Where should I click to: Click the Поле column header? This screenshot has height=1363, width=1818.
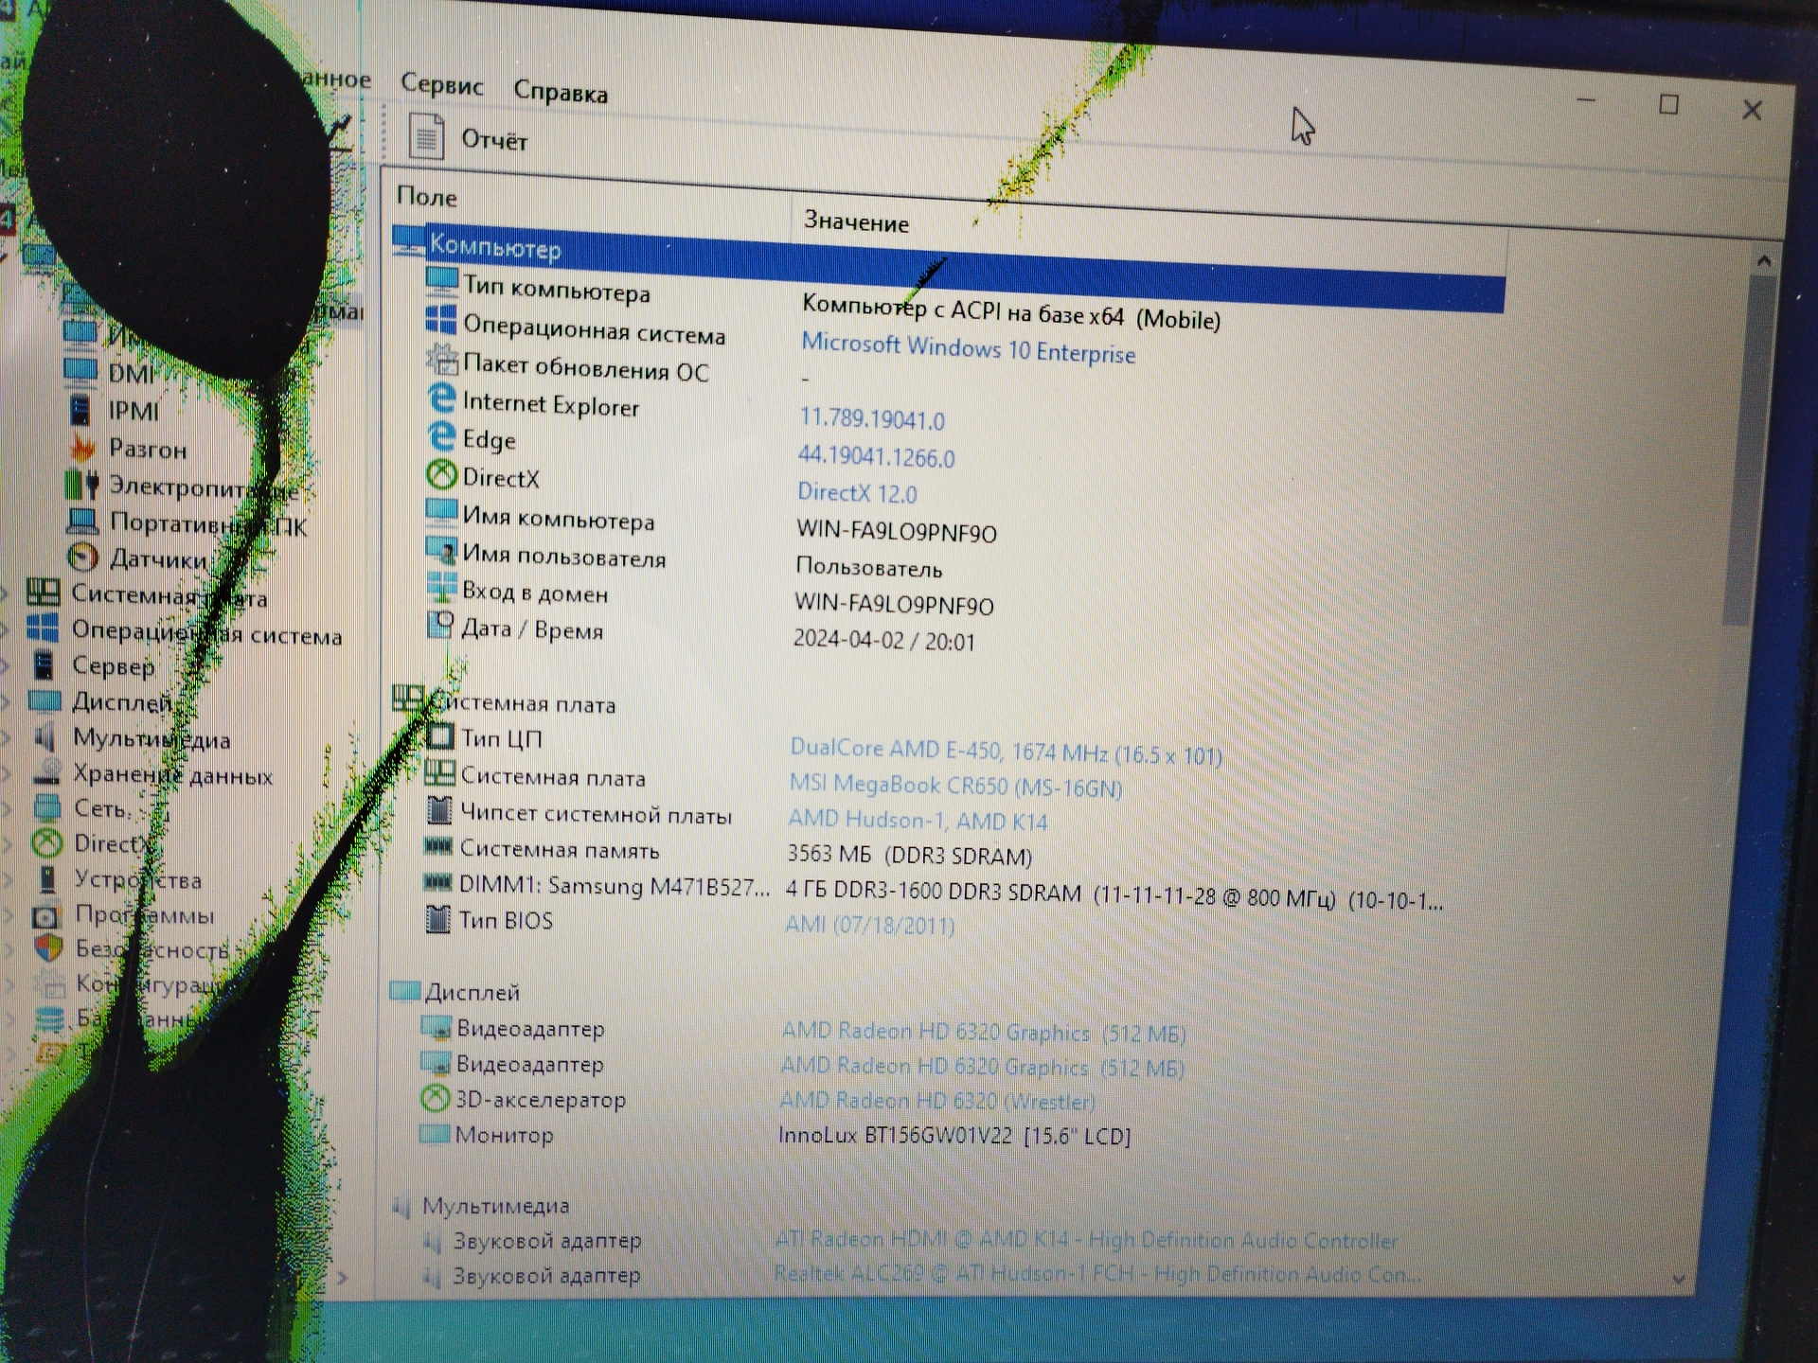tap(426, 196)
